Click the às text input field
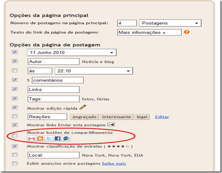The image size is (222, 173). [x=40, y=71]
